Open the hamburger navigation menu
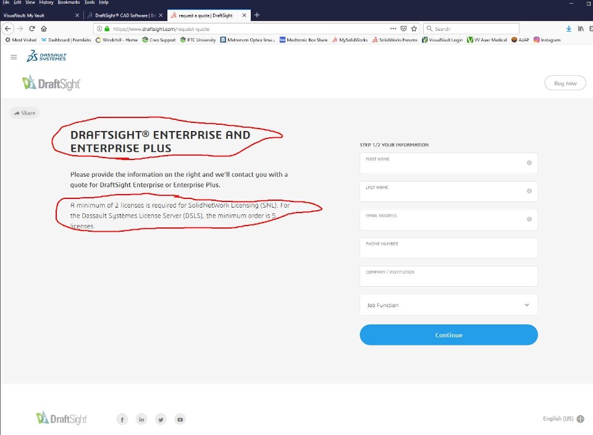This screenshot has width=593, height=435. pos(14,57)
